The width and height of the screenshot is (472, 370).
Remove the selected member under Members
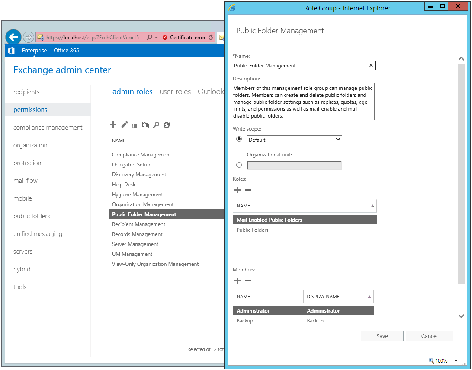[248, 281]
